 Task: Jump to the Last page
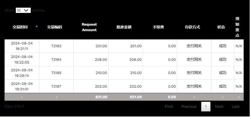tap(236, 106)
